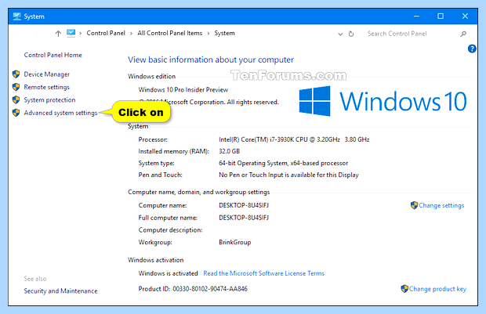Select Control Panel in the breadcrumb
This screenshot has height=314, width=486.
coord(106,33)
